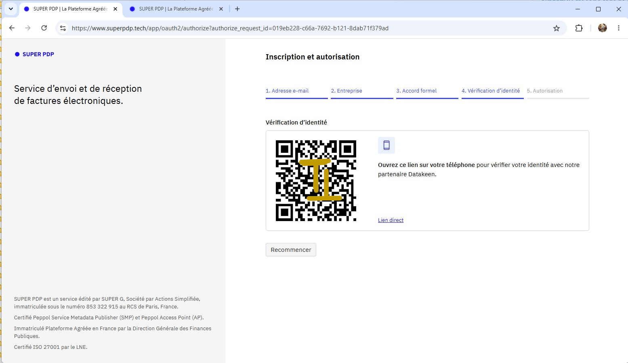Screen dimensions: 628x363
Task: Open the Lien direct link
Action: (x=391, y=220)
